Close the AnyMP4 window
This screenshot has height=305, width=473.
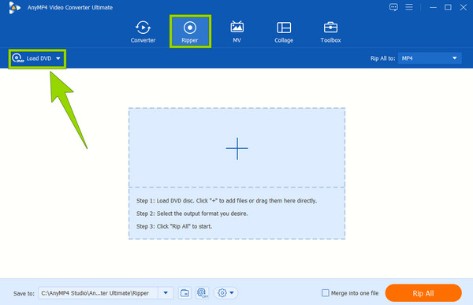click(464, 7)
